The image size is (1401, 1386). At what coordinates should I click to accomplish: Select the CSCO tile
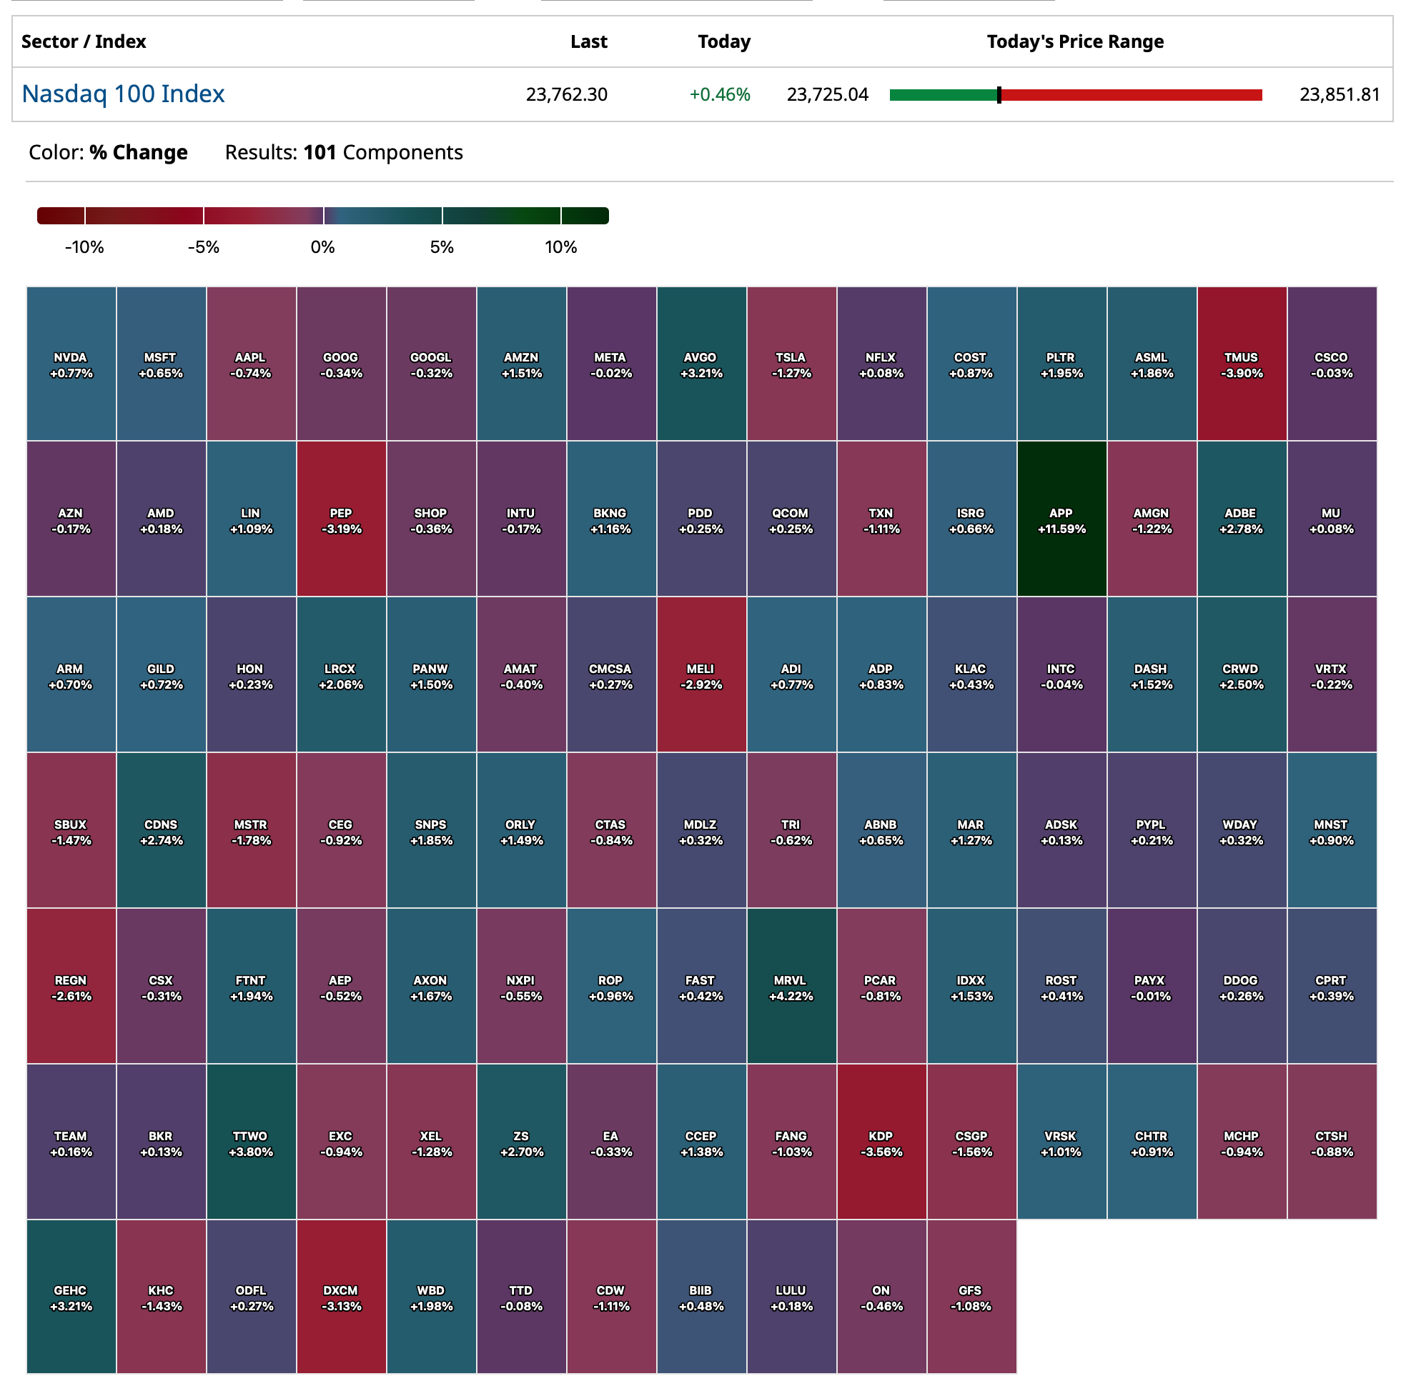click(x=1332, y=364)
